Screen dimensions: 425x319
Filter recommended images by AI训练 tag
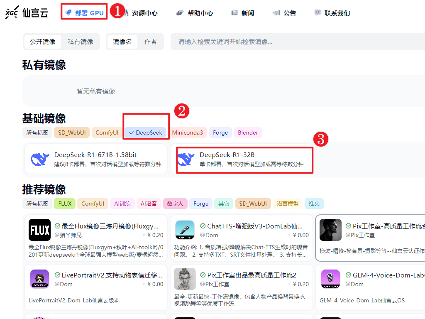coord(122,204)
